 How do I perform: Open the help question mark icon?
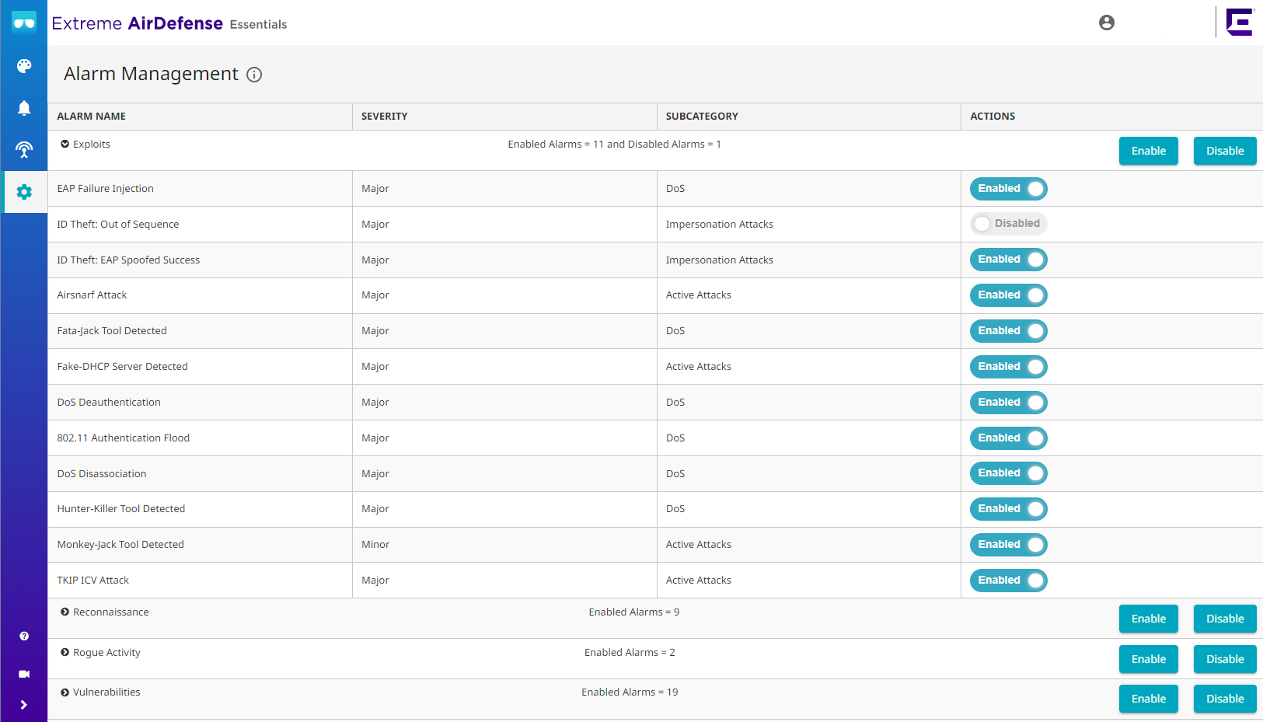[x=24, y=636]
